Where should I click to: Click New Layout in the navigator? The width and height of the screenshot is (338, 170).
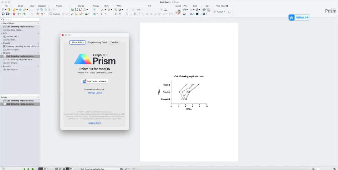(x=13, y=69)
